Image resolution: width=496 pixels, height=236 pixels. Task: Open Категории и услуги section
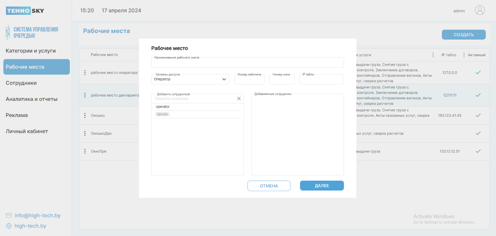click(31, 51)
